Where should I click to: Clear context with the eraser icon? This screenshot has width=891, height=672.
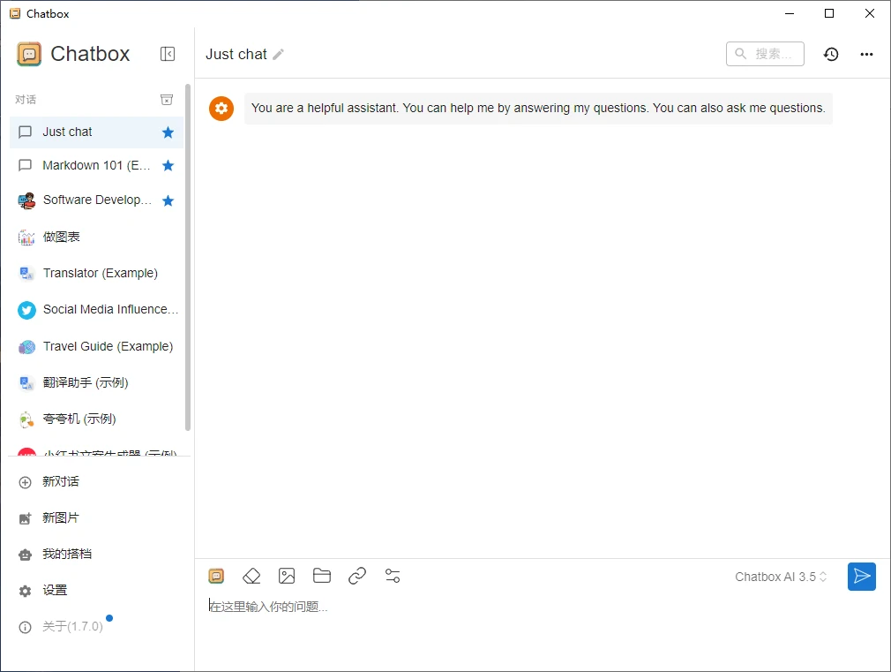[x=251, y=577]
